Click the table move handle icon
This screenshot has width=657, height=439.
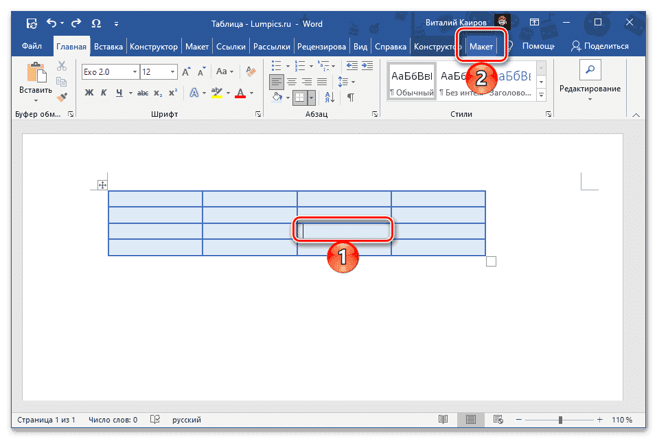pos(102,184)
